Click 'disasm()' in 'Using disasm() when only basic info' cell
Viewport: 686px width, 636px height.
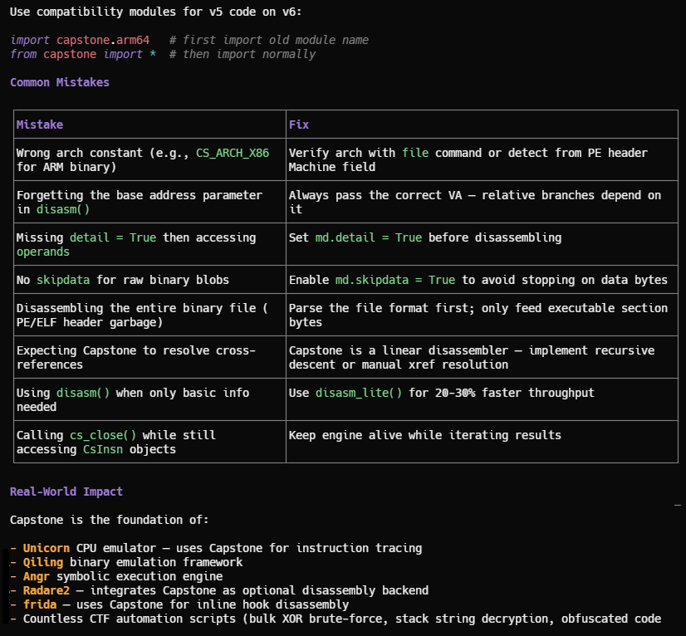pos(83,393)
